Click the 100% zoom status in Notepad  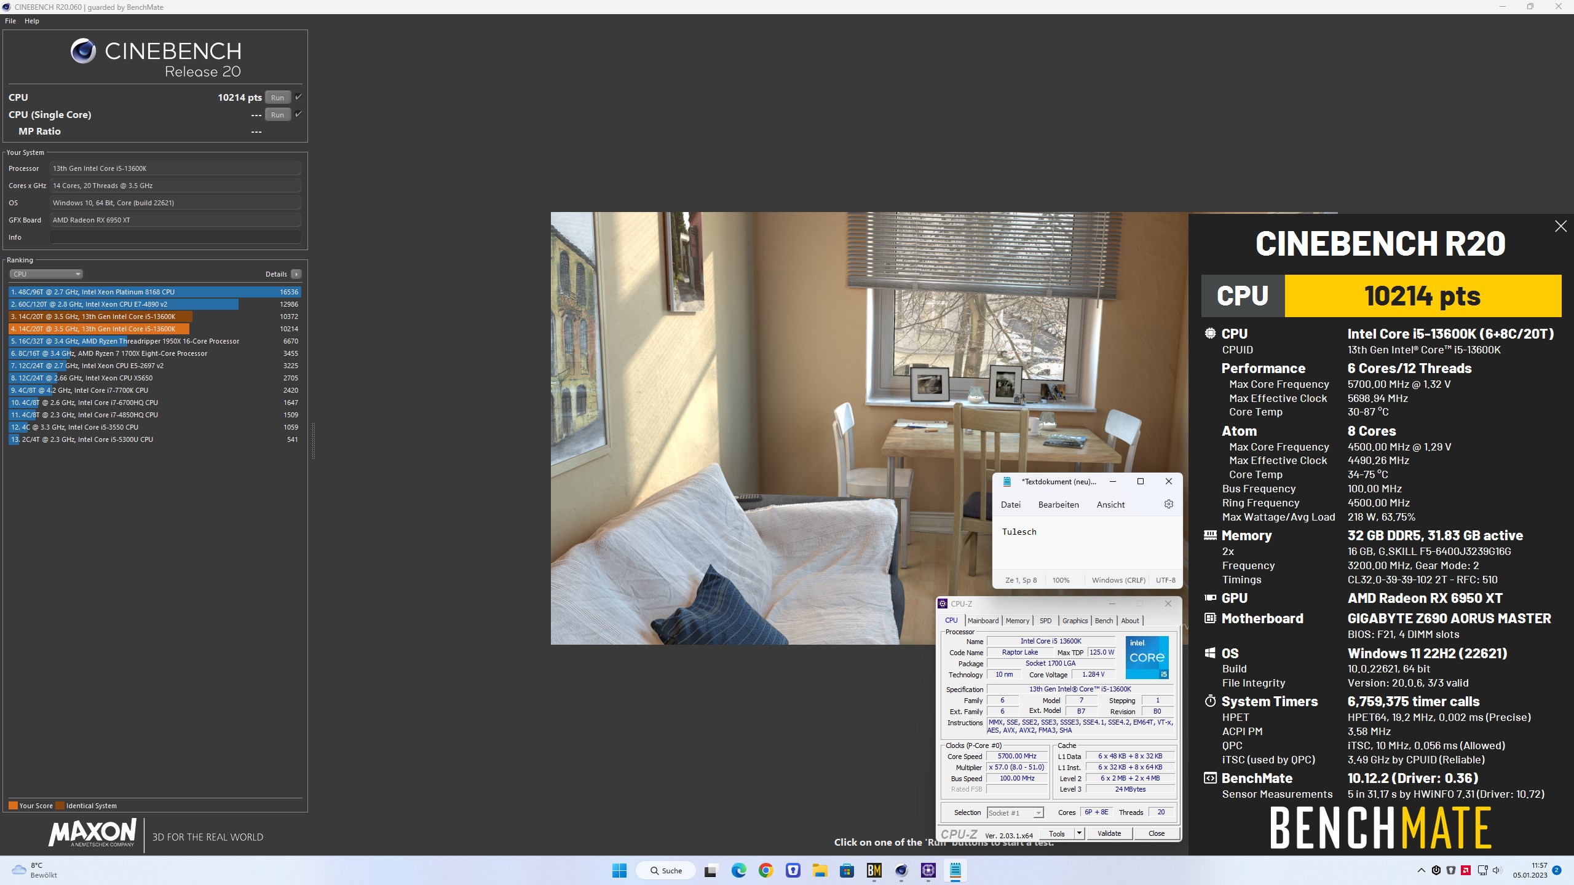click(x=1061, y=580)
